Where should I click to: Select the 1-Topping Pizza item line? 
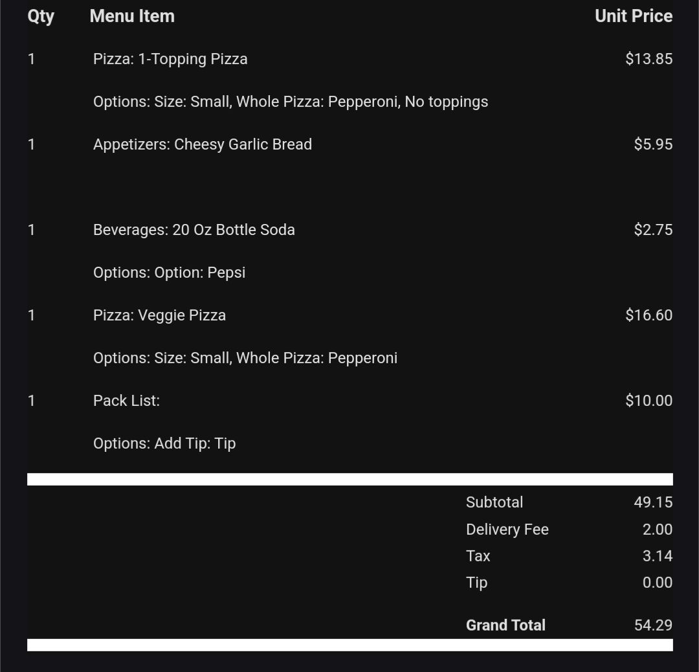170,59
